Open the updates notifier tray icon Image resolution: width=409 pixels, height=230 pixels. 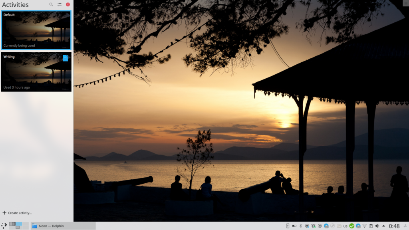[x=307, y=226]
